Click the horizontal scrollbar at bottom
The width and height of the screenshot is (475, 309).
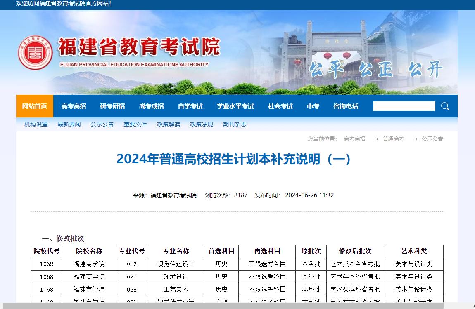223,306
